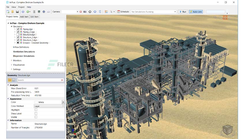Click the blue crosshair target icon in toolbar
The image size is (241, 139).
click(95, 12)
